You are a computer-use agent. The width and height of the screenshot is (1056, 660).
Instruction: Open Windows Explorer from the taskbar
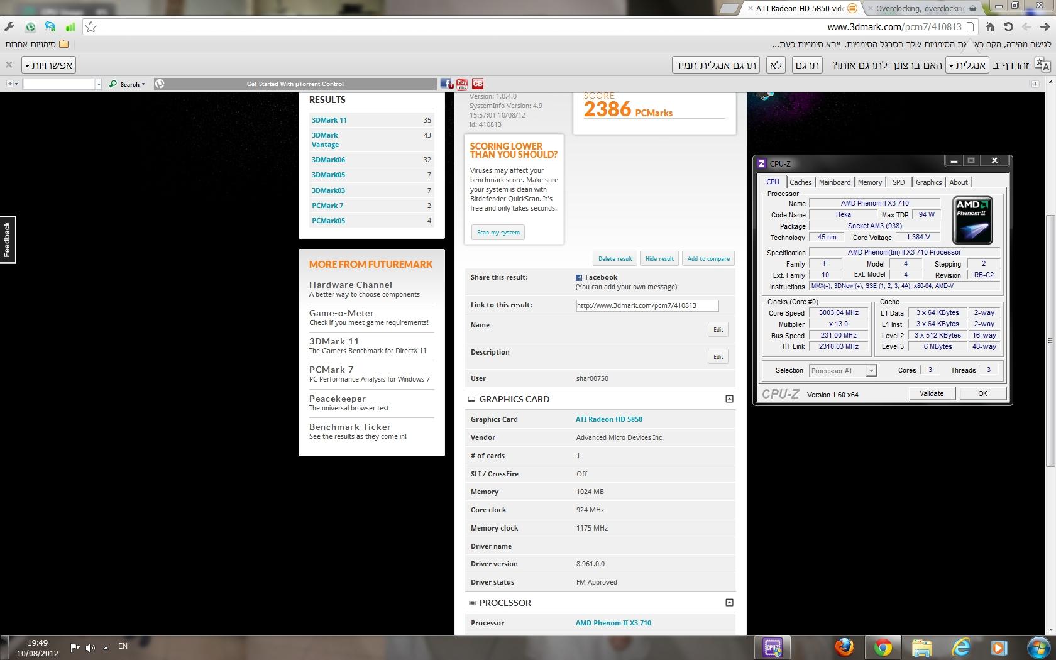click(x=921, y=647)
